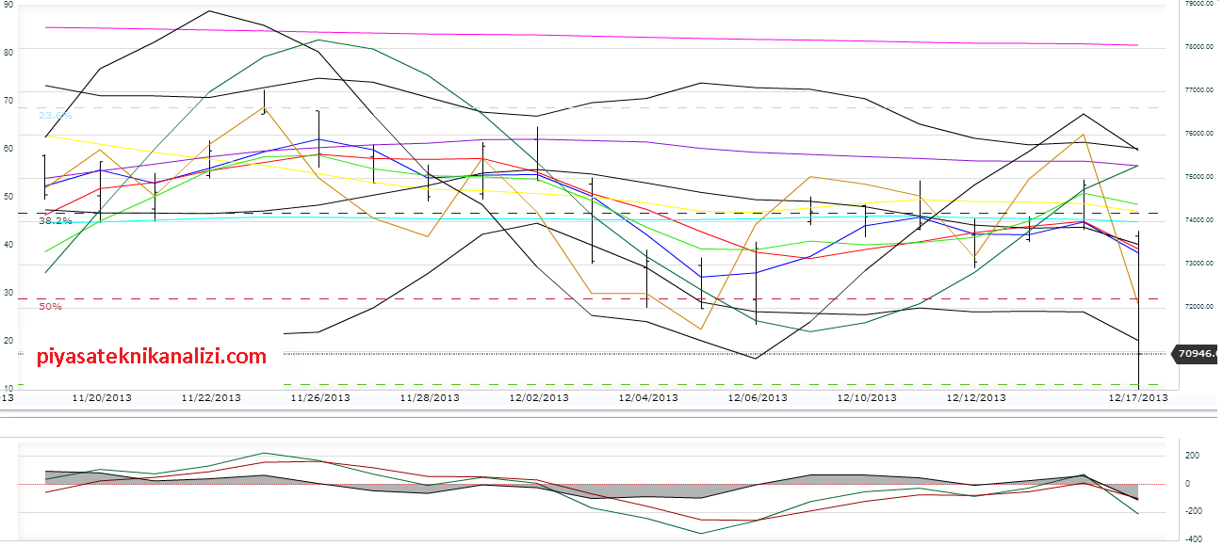The height and width of the screenshot is (546, 1223).
Task: Click the 12/04/2013 date on the axis
Action: pos(648,398)
